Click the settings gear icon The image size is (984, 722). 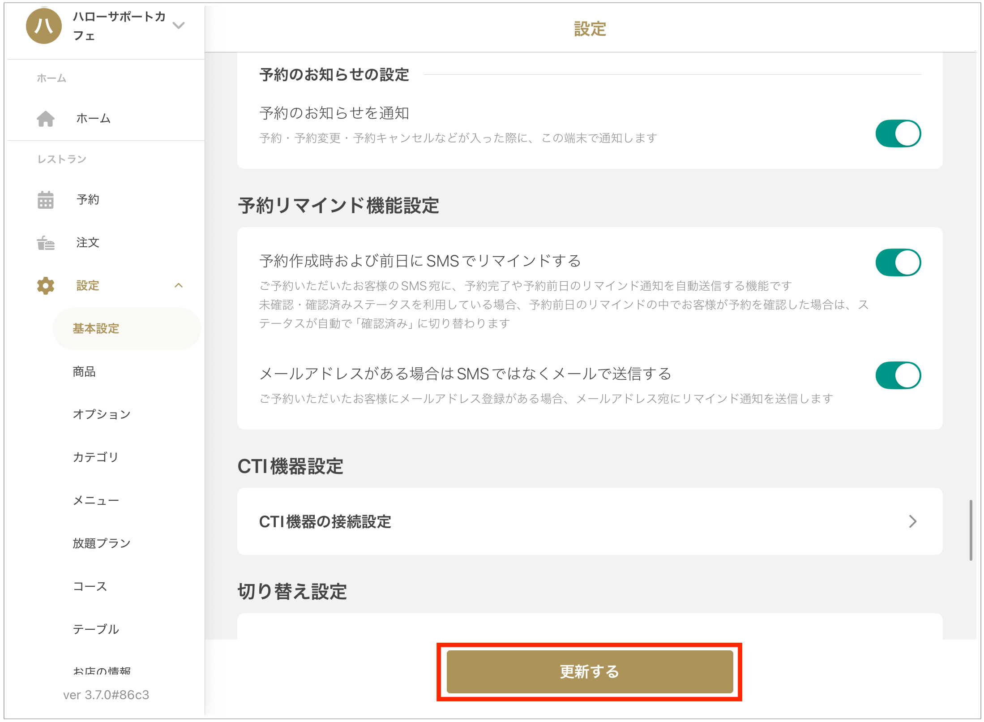(46, 286)
